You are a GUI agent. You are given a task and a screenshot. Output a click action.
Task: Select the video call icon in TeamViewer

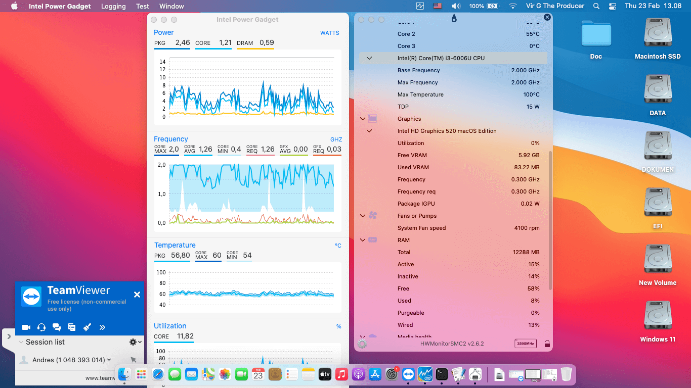26,327
